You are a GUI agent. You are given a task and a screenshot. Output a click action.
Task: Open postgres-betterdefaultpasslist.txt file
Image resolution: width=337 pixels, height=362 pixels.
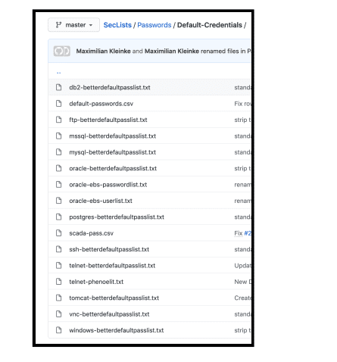tap(117, 217)
